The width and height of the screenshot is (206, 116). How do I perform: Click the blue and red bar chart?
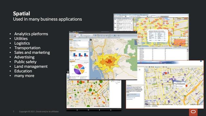coord(80,55)
